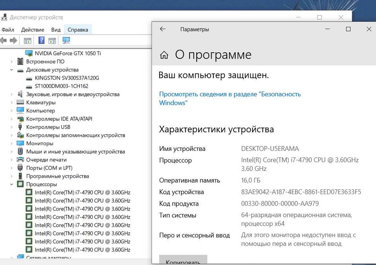Click the 16,0 ГБ memory value
The height and width of the screenshot is (265, 376).
(x=251, y=180)
